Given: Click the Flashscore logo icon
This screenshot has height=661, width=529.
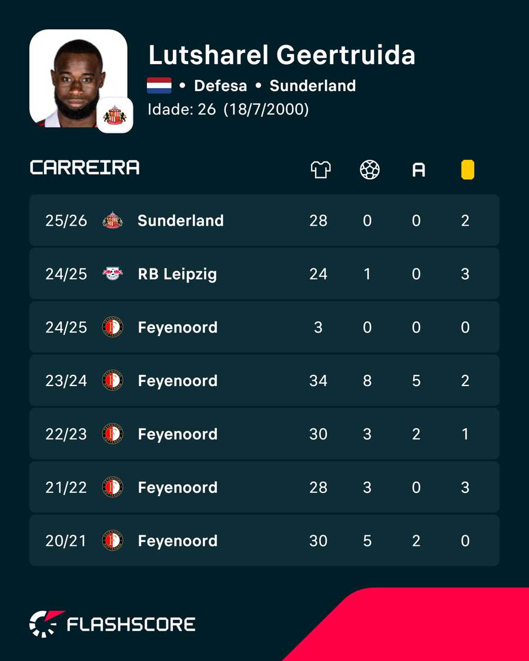Looking at the screenshot, I should coord(46,623).
